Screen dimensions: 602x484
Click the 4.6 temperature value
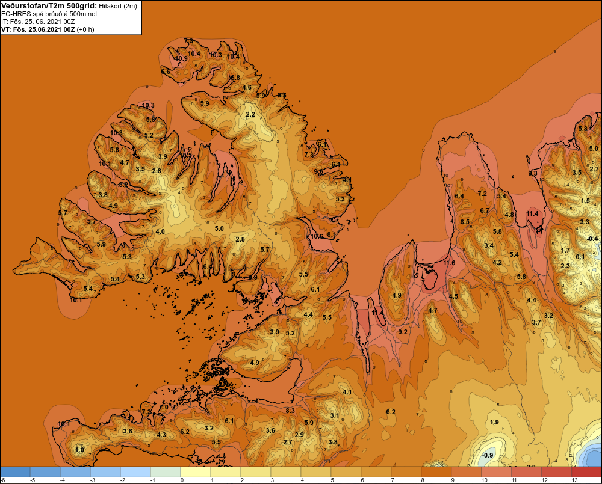click(247, 87)
